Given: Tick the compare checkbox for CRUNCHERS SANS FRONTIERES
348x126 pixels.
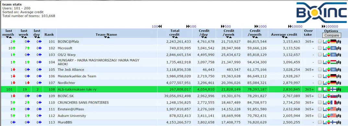Looking at the screenshot, I should [319, 102].
